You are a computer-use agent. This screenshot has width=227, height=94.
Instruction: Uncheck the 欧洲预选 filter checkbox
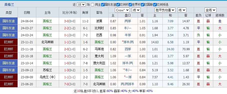click(155, 5)
